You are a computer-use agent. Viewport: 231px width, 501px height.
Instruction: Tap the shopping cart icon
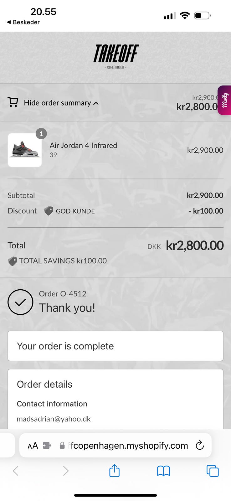13,102
